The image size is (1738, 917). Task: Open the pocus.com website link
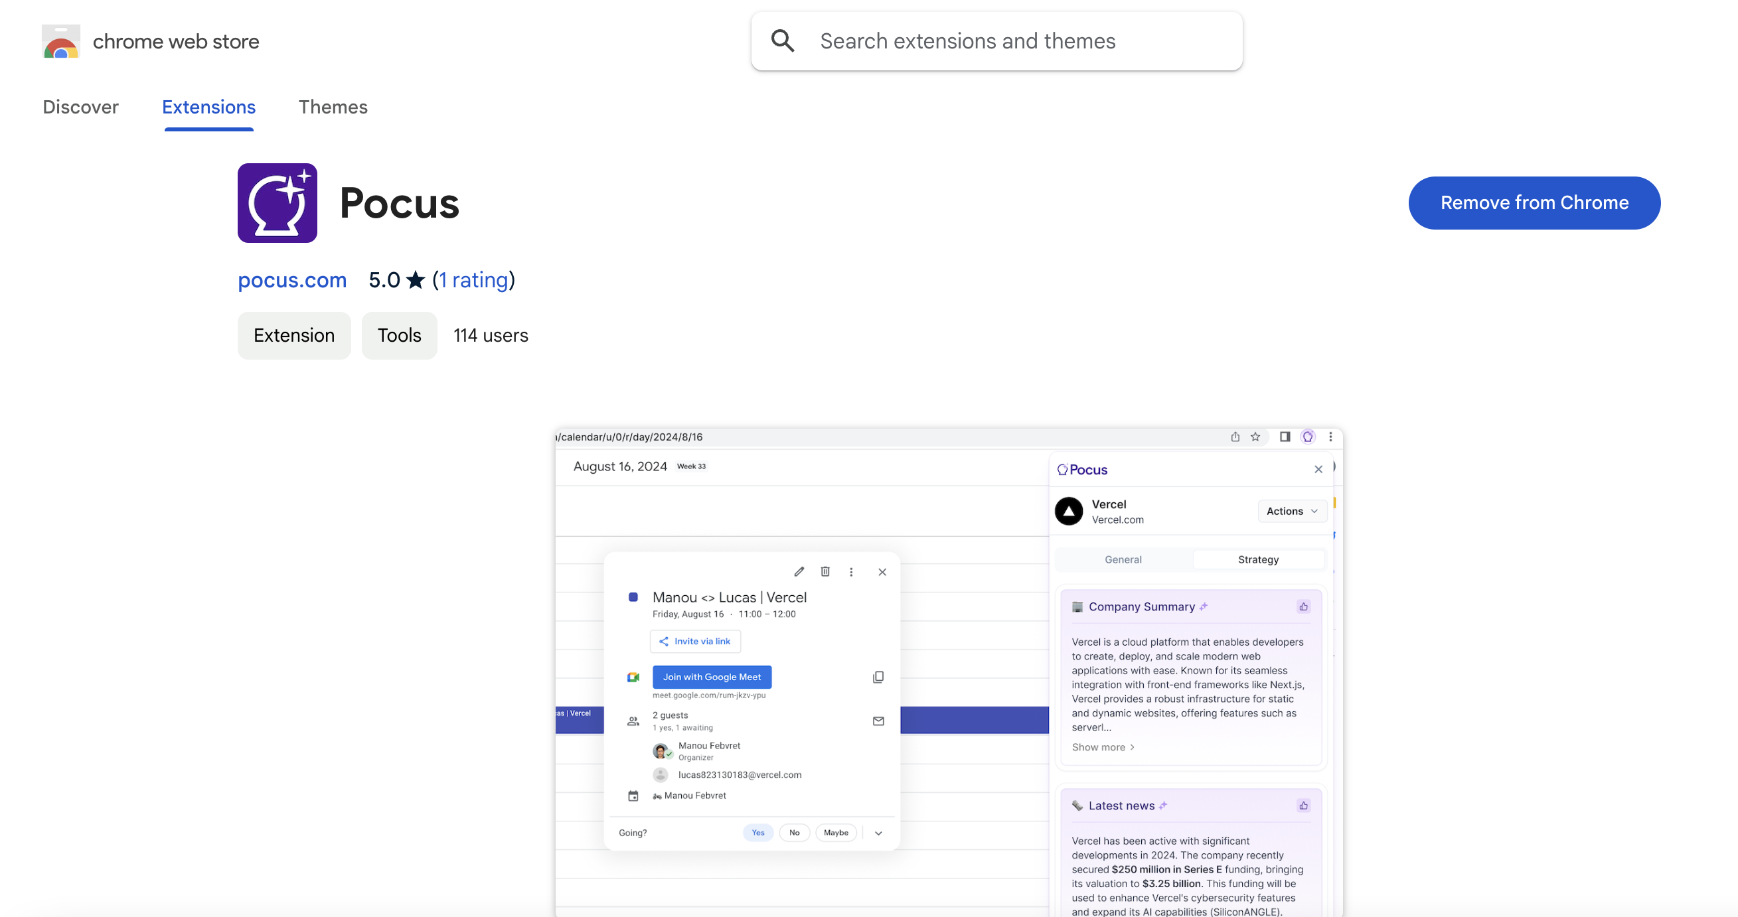(x=291, y=280)
